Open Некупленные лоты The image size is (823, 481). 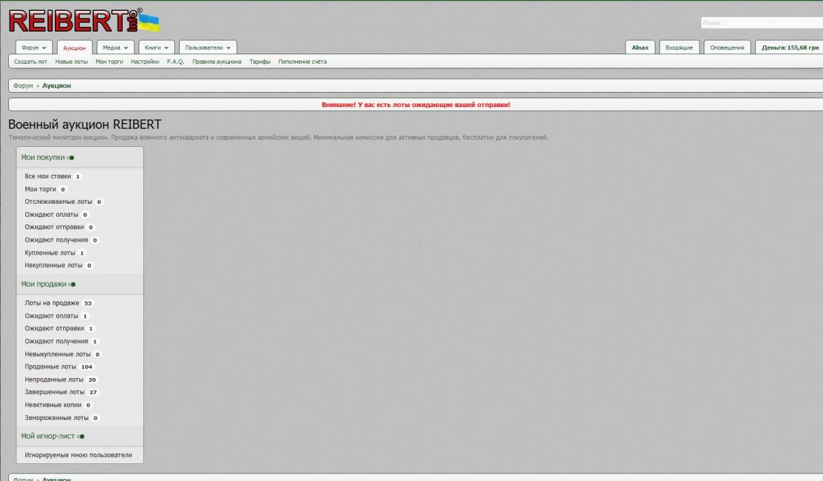(x=53, y=266)
